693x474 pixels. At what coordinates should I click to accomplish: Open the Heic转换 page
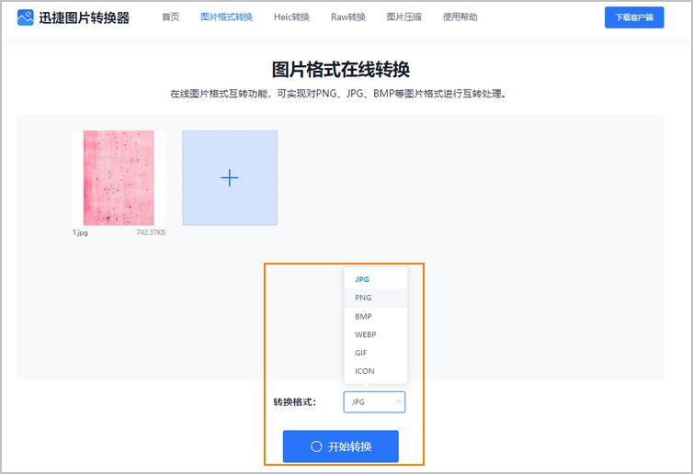pos(291,17)
